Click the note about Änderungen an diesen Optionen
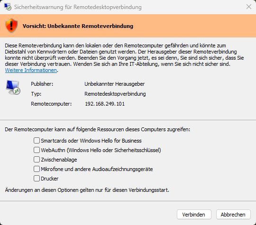256x225 pixels. tap(87, 190)
